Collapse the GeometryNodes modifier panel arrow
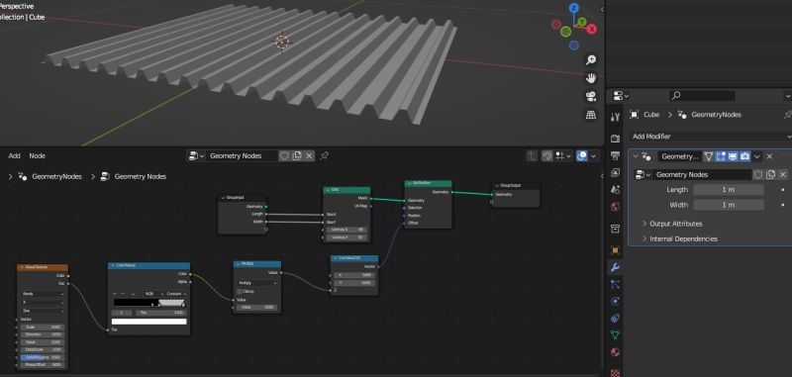Viewport: 792px width, 377px height. (636, 156)
